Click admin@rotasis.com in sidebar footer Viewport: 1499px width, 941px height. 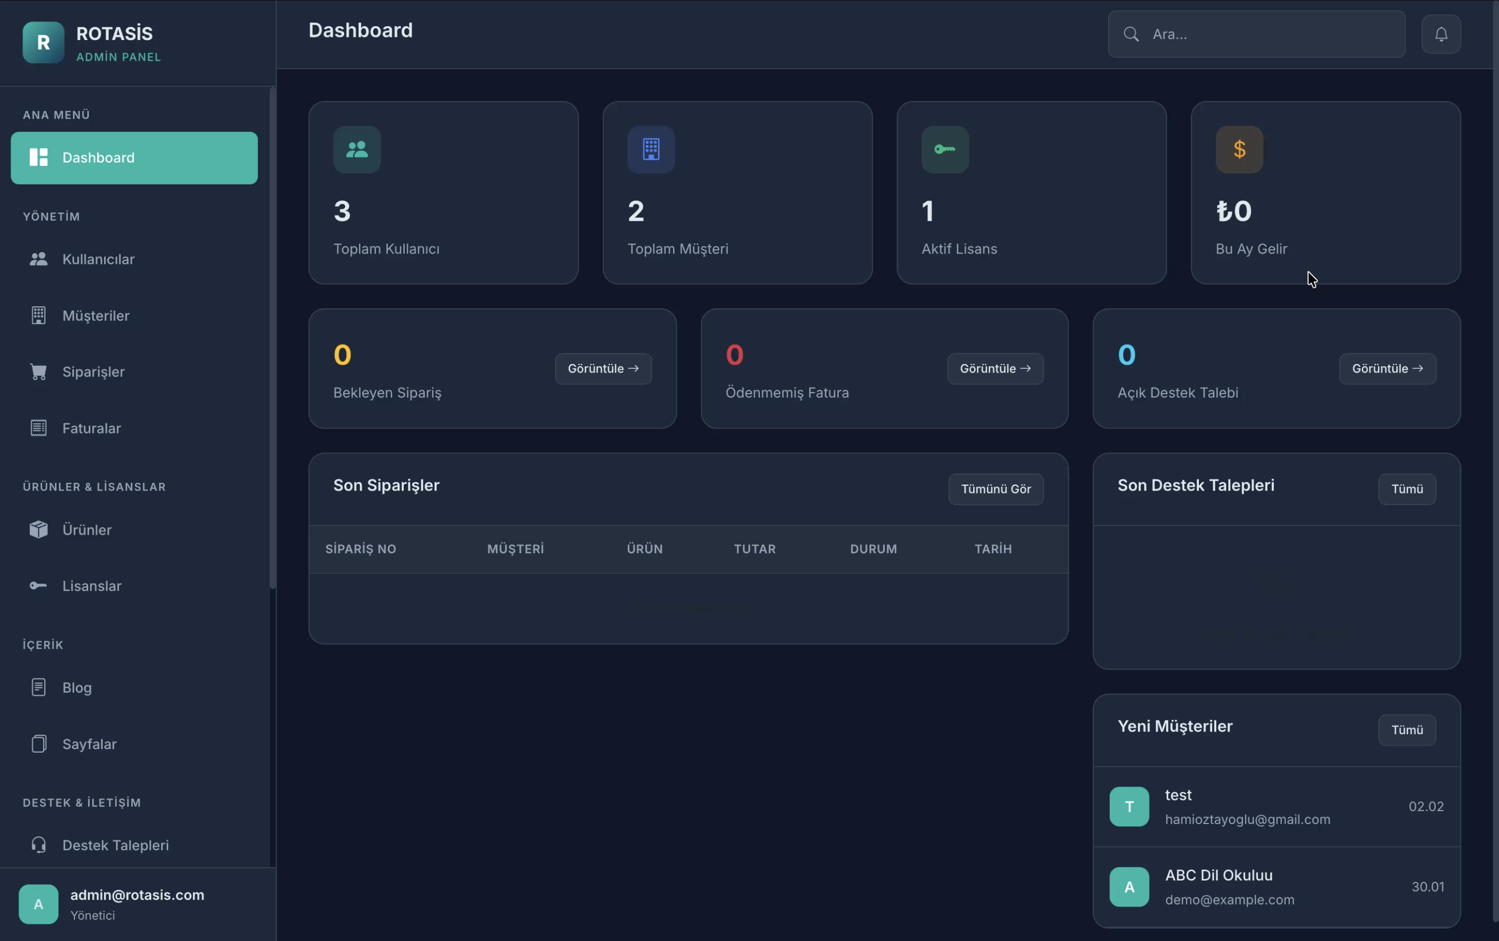pos(137,895)
